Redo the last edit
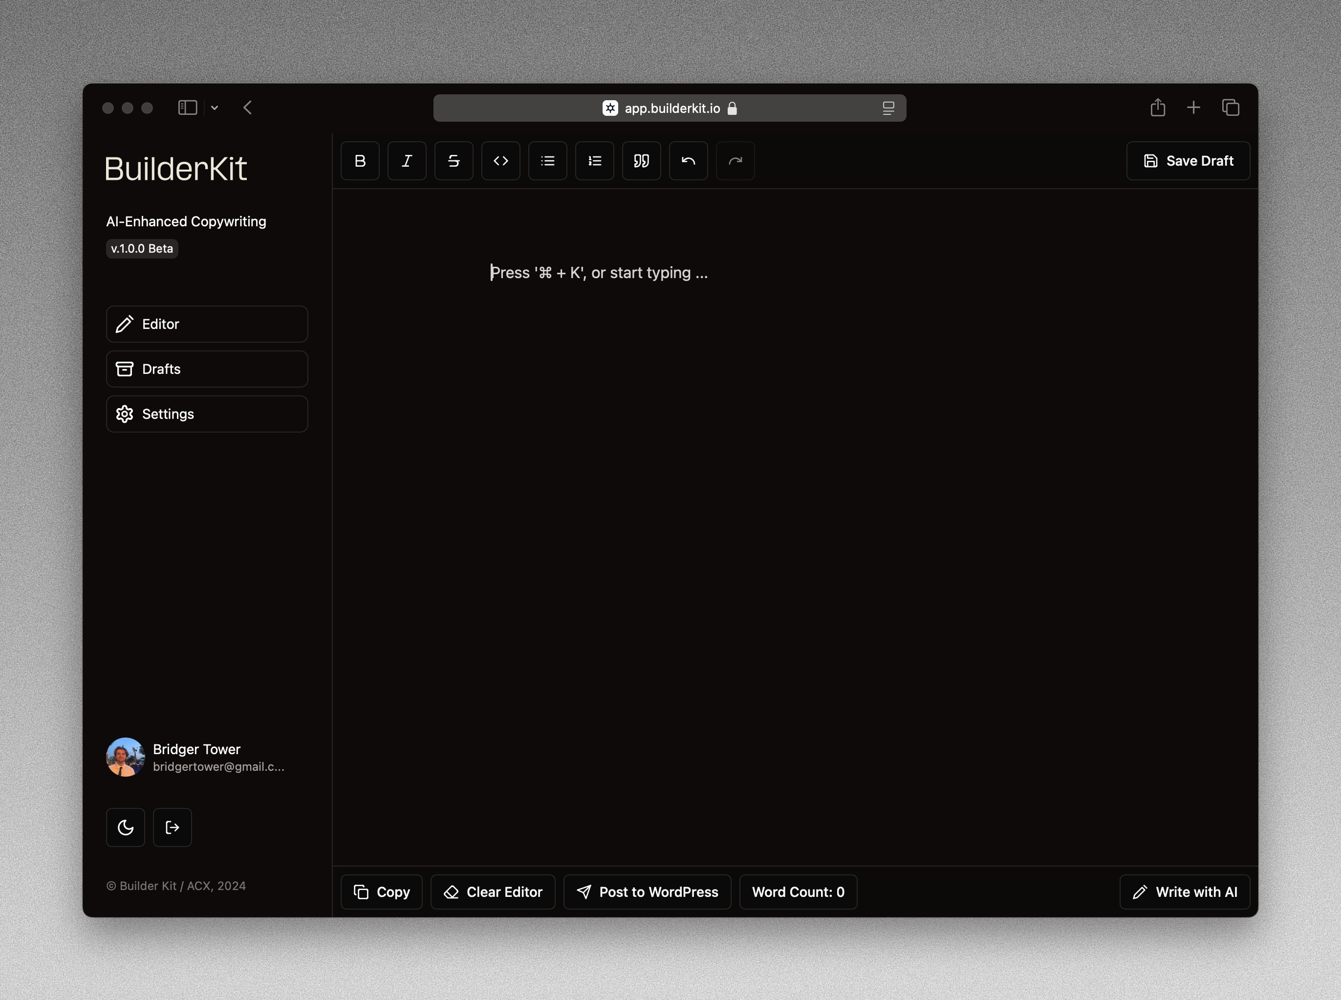Viewport: 1341px width, 1000px height. coord(735,161)
